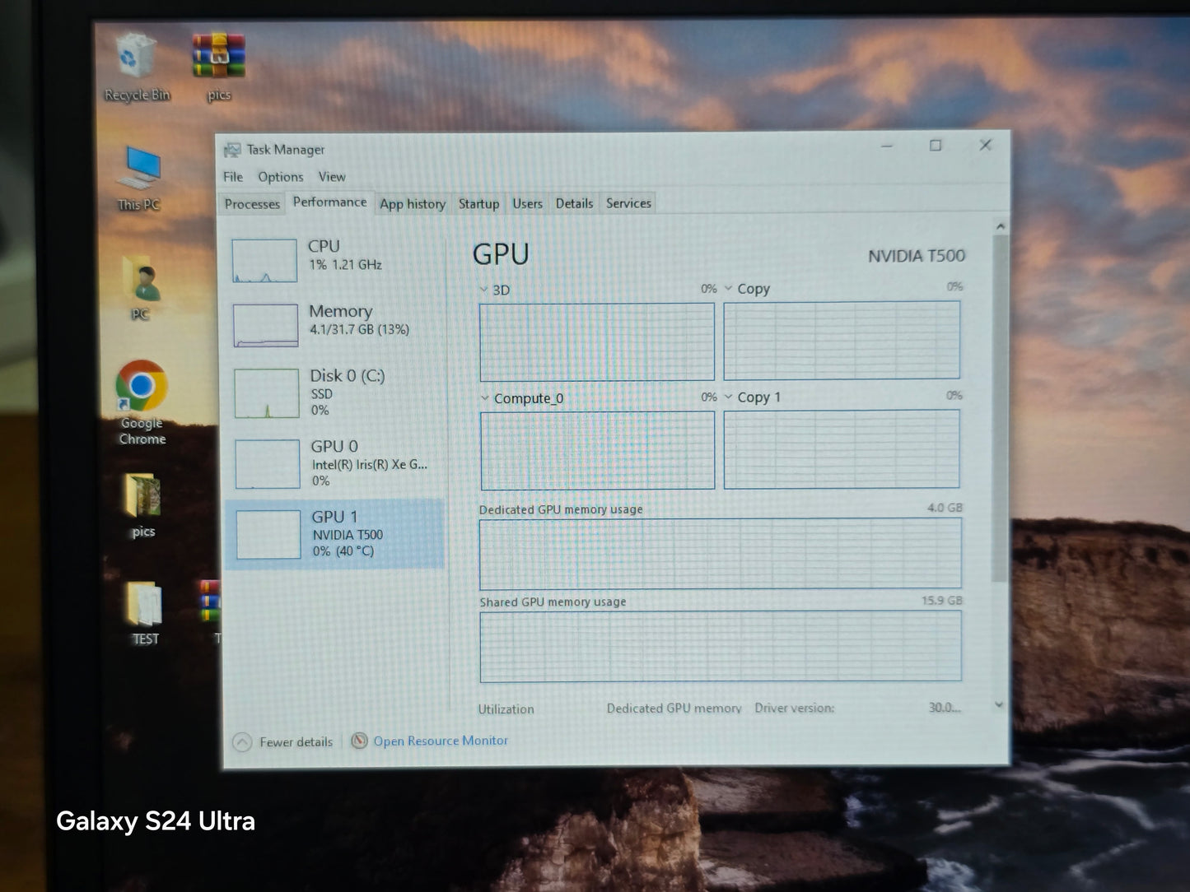Close the Task Manager window
This screenshot has height=892, width=1190.
[985, 145]
